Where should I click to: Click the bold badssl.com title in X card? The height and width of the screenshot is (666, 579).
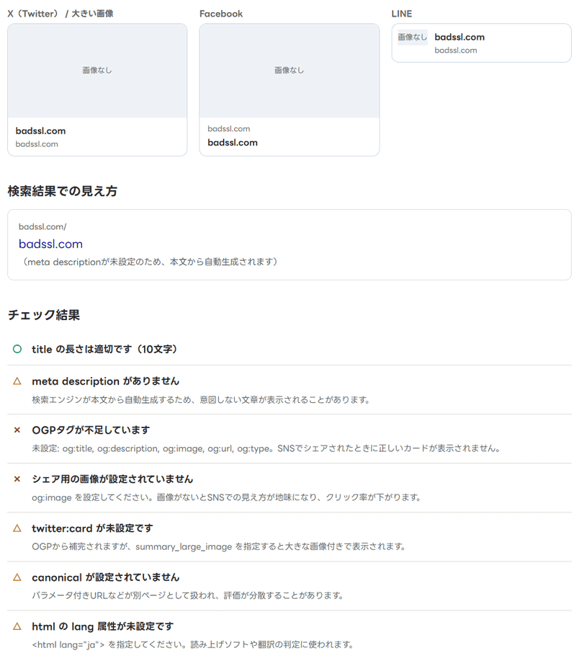pyautogui.click(x=41, y=131)
